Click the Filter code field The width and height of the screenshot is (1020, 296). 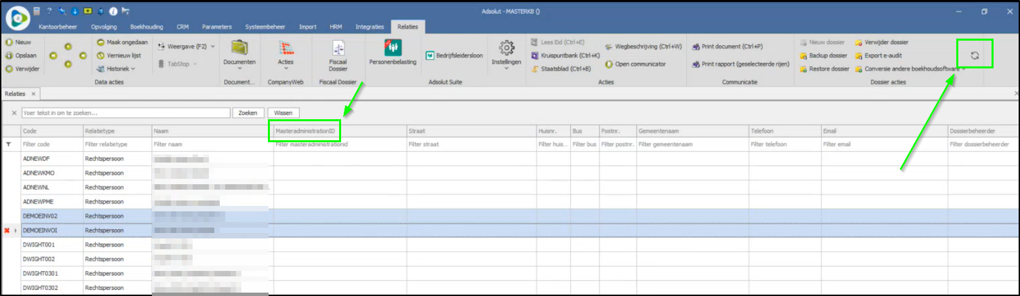pos(51,144)
